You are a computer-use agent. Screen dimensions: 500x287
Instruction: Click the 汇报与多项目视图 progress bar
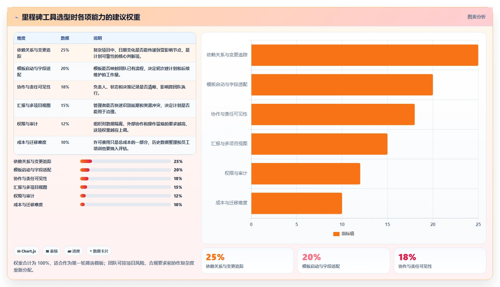pyautogui.click(x=125, y=187)
